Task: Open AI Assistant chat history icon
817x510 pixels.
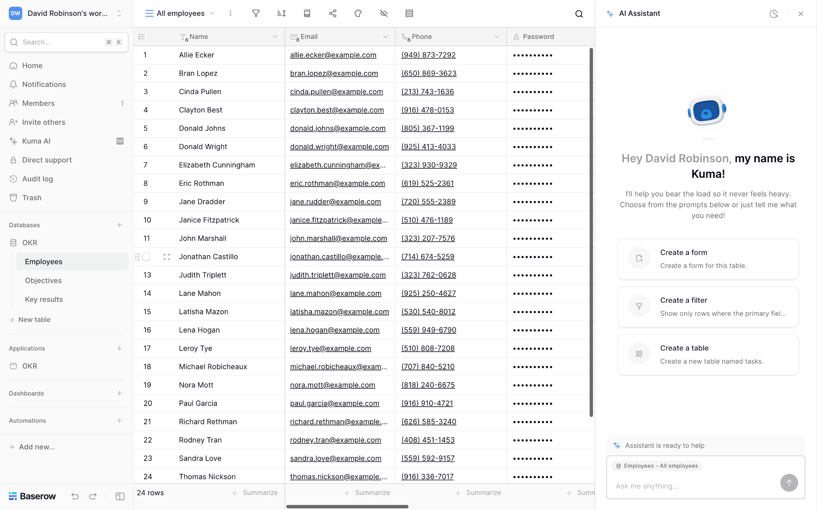Action: (774, 14)
